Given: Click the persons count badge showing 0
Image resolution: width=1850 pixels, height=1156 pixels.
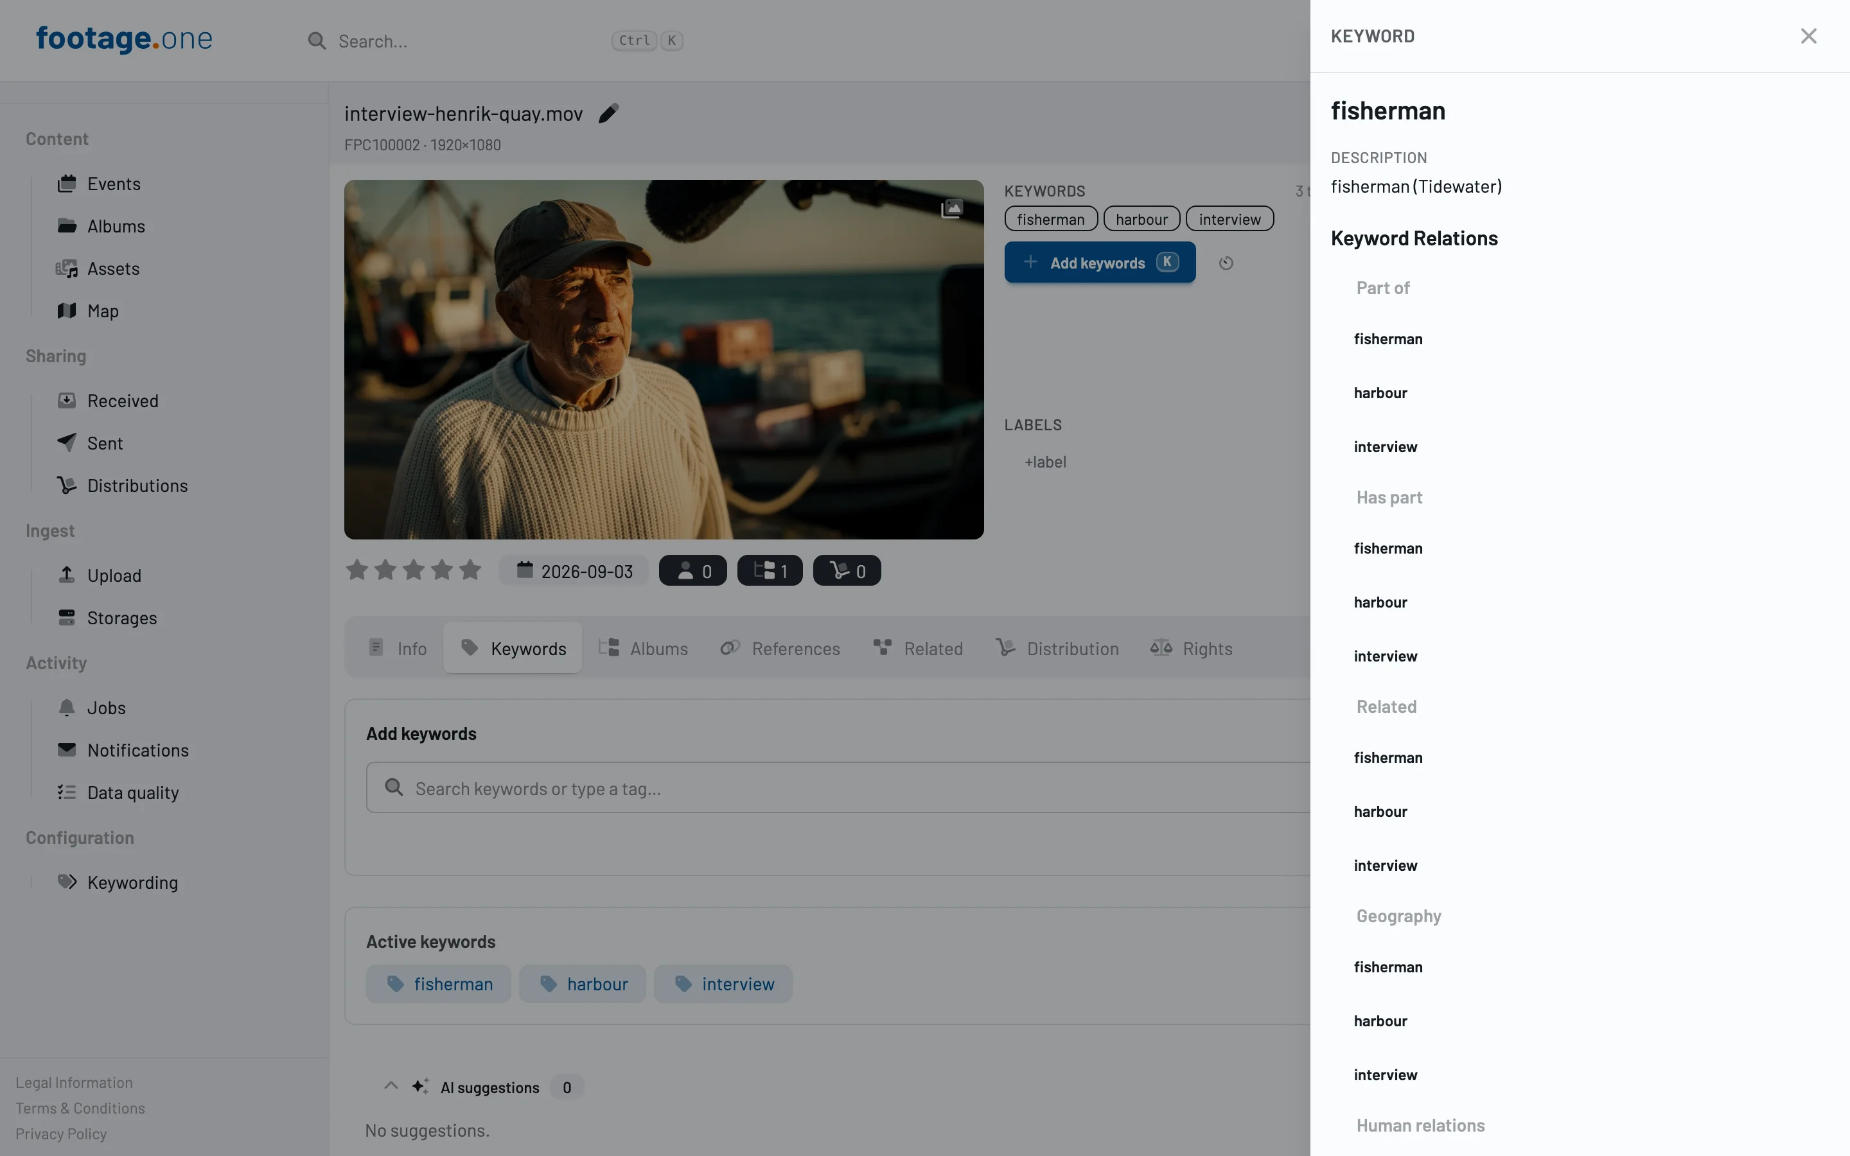Looking at the screenshot, I should pyautogui.click(x=692, y=570).
